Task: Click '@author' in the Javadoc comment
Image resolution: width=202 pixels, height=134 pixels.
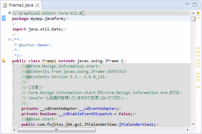Action: (x=27, y=45)
